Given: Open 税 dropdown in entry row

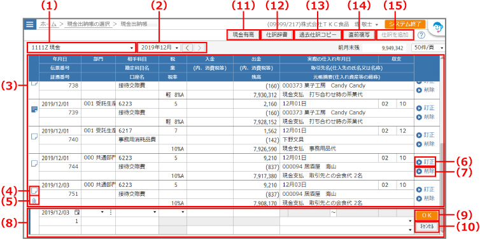Looking at the screenshot, I should [183, 212].
